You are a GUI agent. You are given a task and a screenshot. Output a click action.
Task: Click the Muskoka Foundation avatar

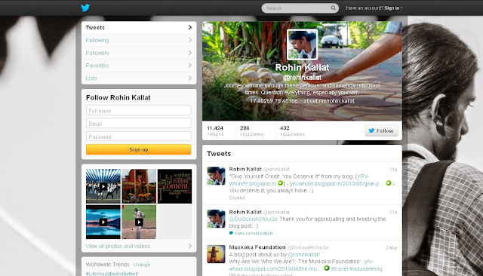(216, 254)
